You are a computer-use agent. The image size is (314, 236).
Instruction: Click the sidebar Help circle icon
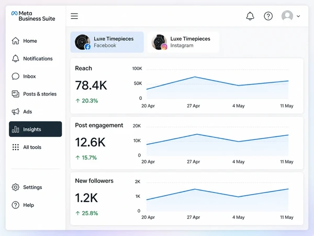(x=15, y=205)
